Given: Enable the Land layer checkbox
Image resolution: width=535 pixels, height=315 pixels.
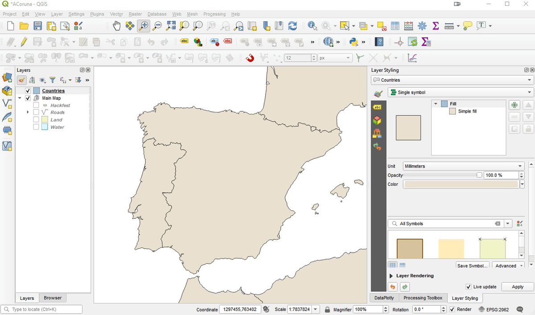Looking at the screenshot, I should coord(36,120).
